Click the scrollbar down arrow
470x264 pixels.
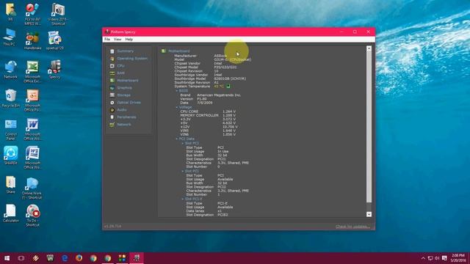coord(369,214)
